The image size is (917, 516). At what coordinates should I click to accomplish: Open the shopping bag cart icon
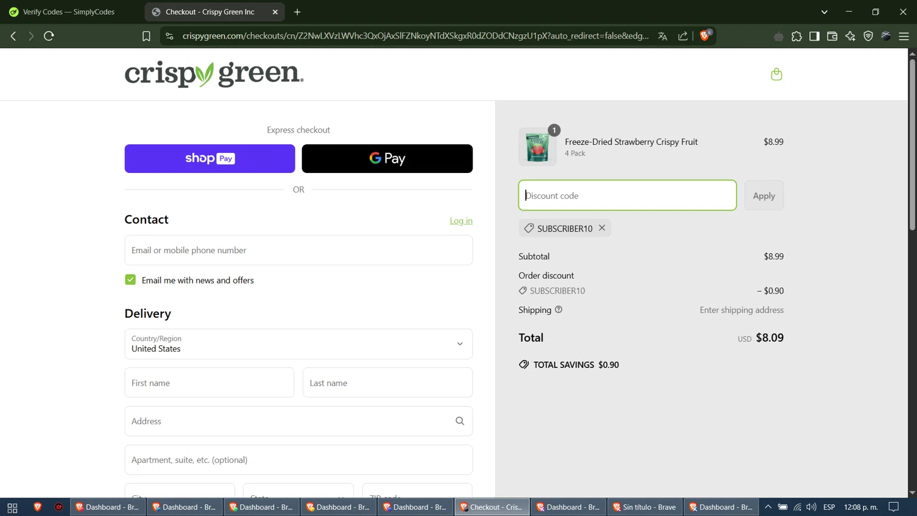click(x=776, y=74)
